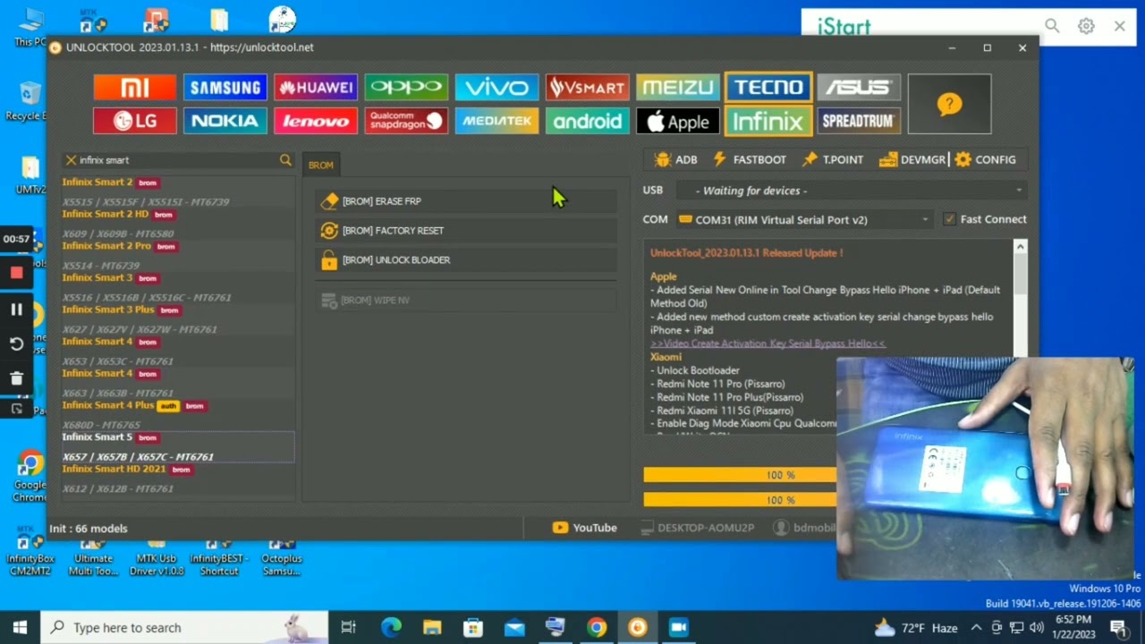Image resolution: width=1145 pixels, height=644 pixels.
Task: Select the Infinix brand tile
Action: [x=768, y=121]
